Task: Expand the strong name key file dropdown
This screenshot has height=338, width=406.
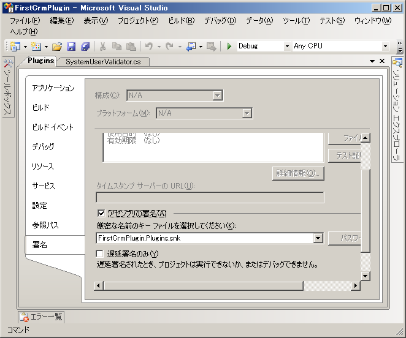Action: coord(318,238)
